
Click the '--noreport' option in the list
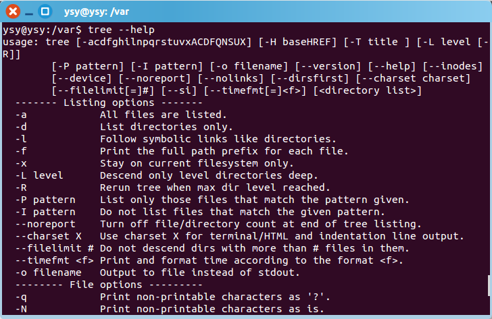[x=45, y=224]
